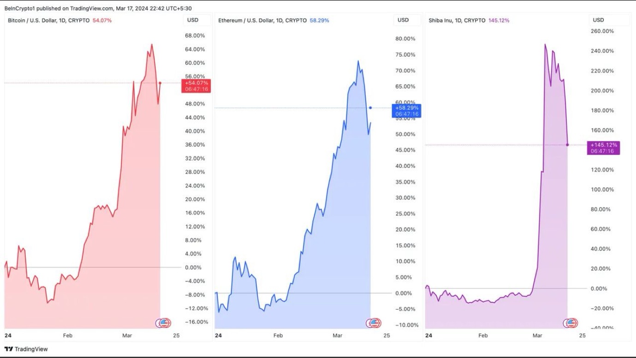The width and height of the screenshot is (636, 358).
Task: Open the USD currency selector on Bitcoin chart
Action: (x=193, y=20)
